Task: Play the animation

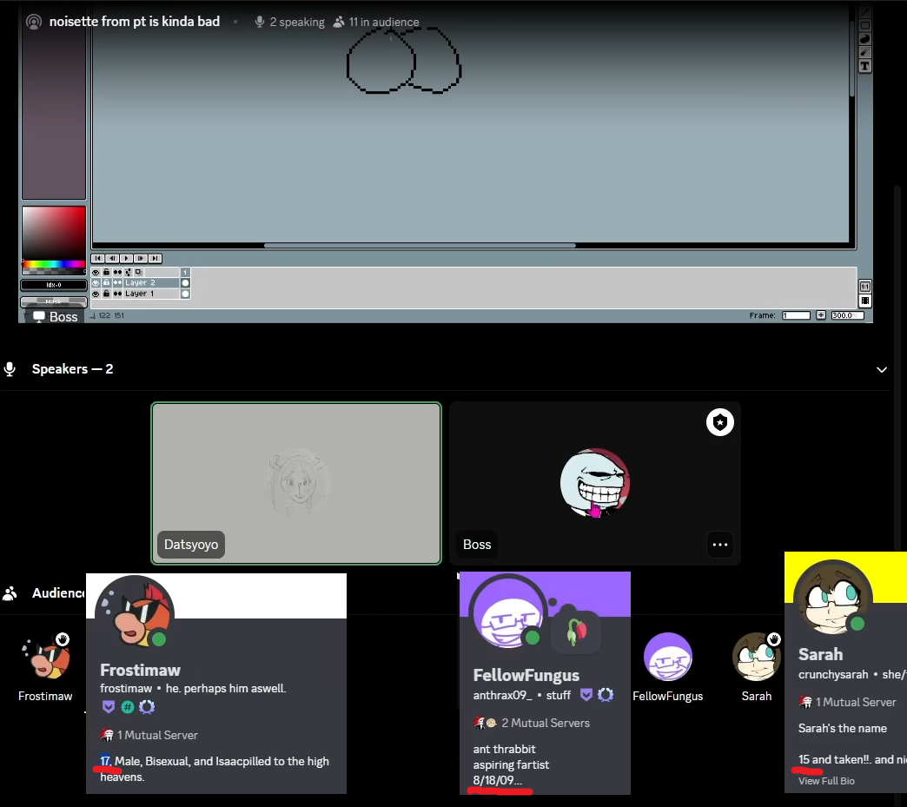Action: point(126,258)
